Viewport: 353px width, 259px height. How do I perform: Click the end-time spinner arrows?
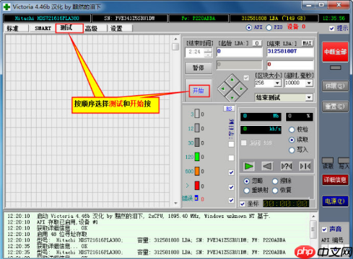click(x=209, y=53)
